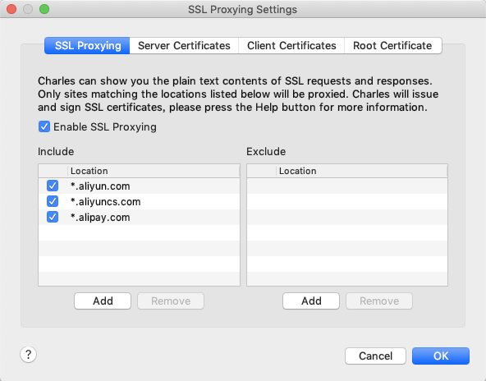Click Add under the Include list
Viewport: 486px width, 381px height.
point(103,301)
